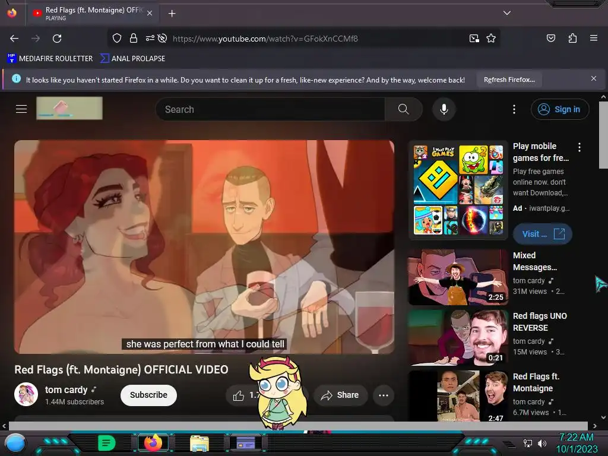Go back using the browser back arrow
Image resolution: width=608 pixels, height=456 pixels.
(x=14, y=39)
